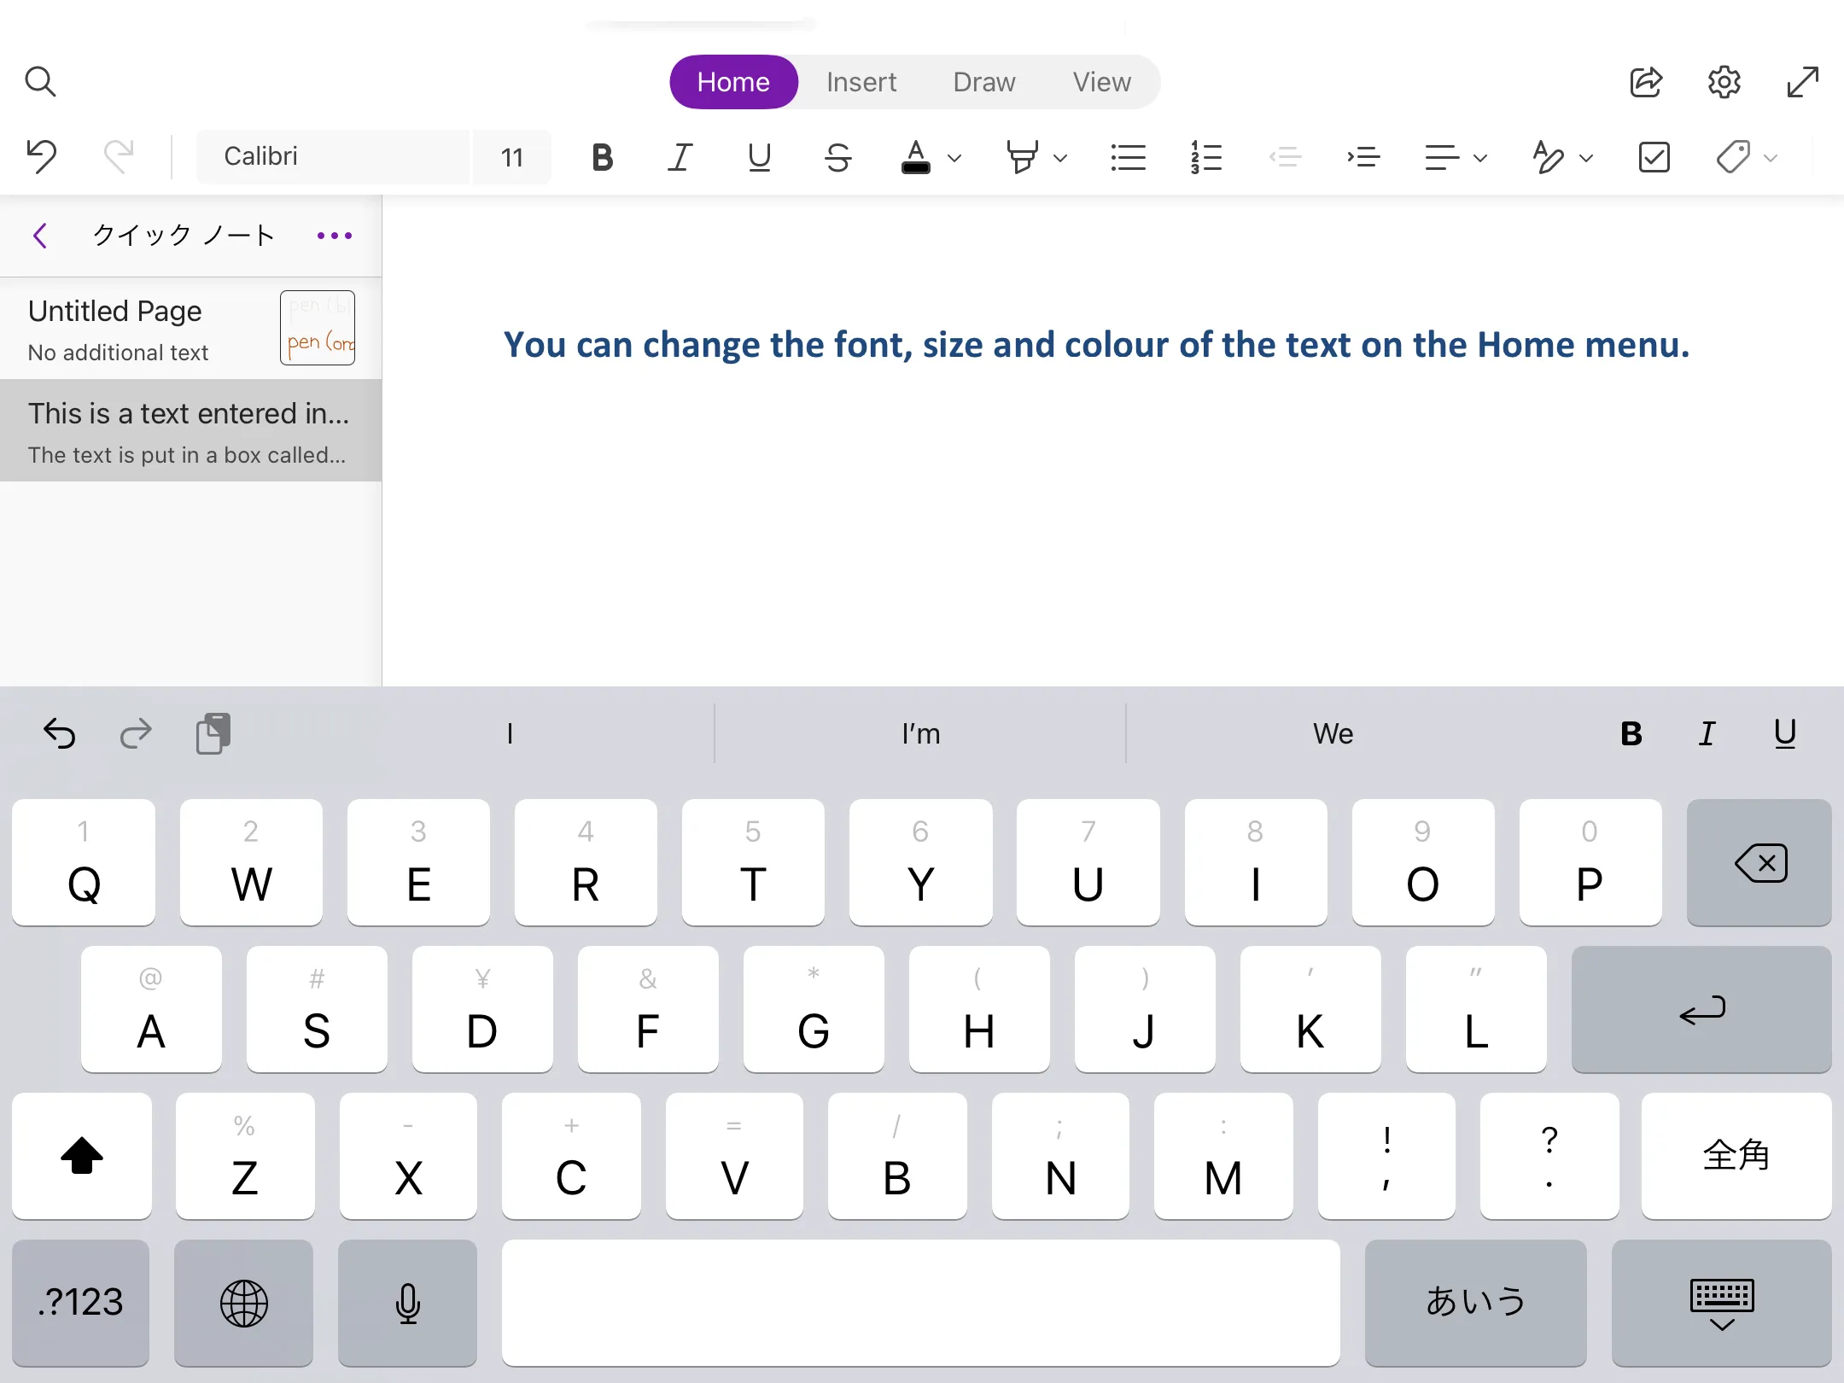Switch to the Insert tab
The height and width of the screenshot is (1383, 1844).
pos(861,81)
